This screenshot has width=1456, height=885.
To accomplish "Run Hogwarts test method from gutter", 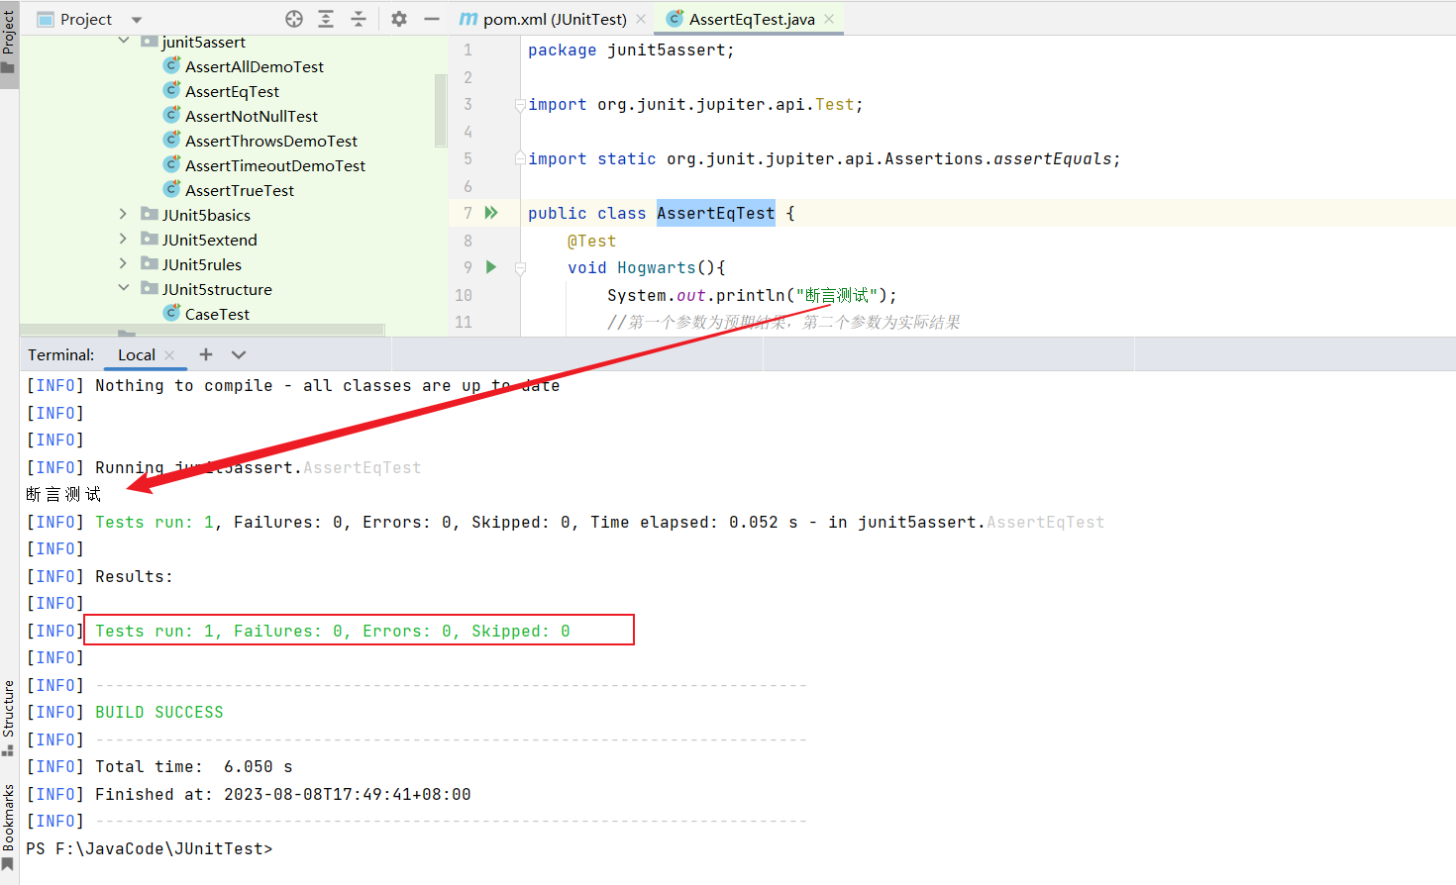I will tap(491, 267).
